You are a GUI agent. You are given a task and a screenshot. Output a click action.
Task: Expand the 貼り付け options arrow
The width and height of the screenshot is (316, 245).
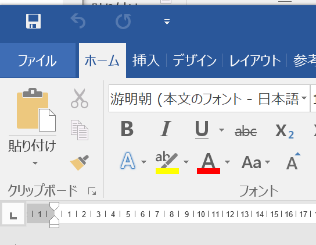[x=35, y=163]
